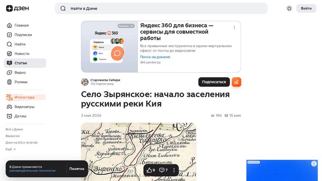Open the ad options three-dot menu

tap(234, 28)
